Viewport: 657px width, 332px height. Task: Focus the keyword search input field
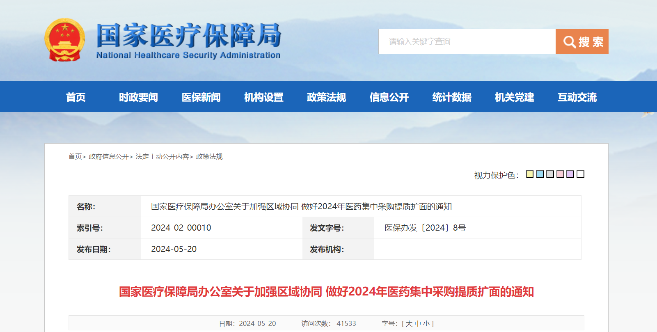coord(467,41)
